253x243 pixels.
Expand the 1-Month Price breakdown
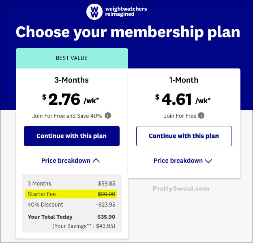(183, 161)
